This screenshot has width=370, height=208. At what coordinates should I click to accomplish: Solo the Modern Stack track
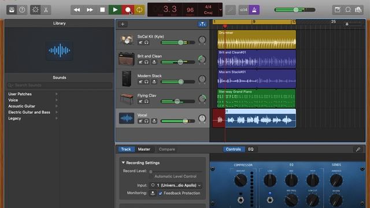pos(146,82)
